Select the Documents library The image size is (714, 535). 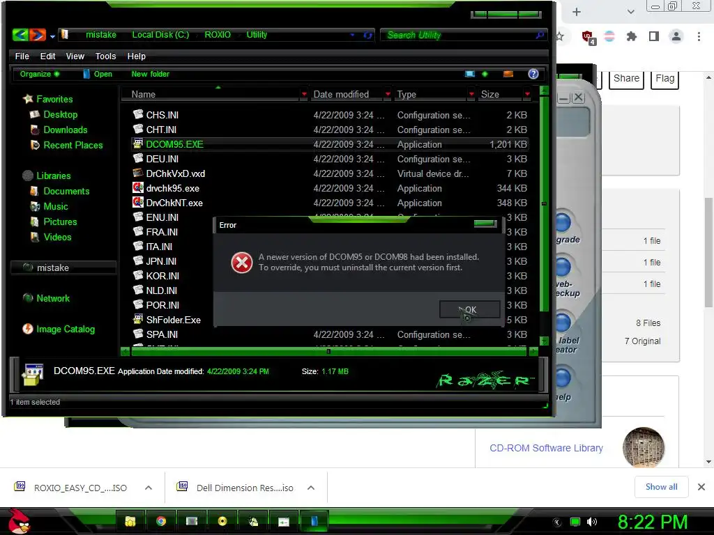point(60,191)
